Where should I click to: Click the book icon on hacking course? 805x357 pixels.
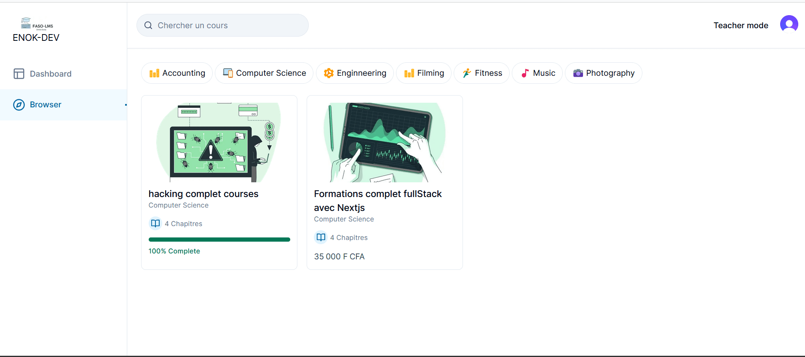[x=155, y=224]
